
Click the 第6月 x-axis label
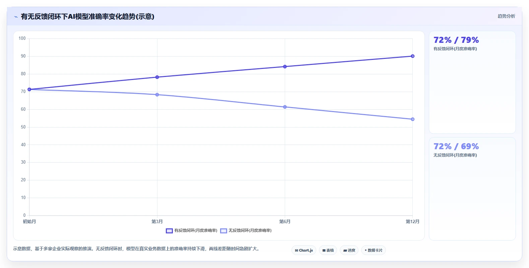(285, 221)
